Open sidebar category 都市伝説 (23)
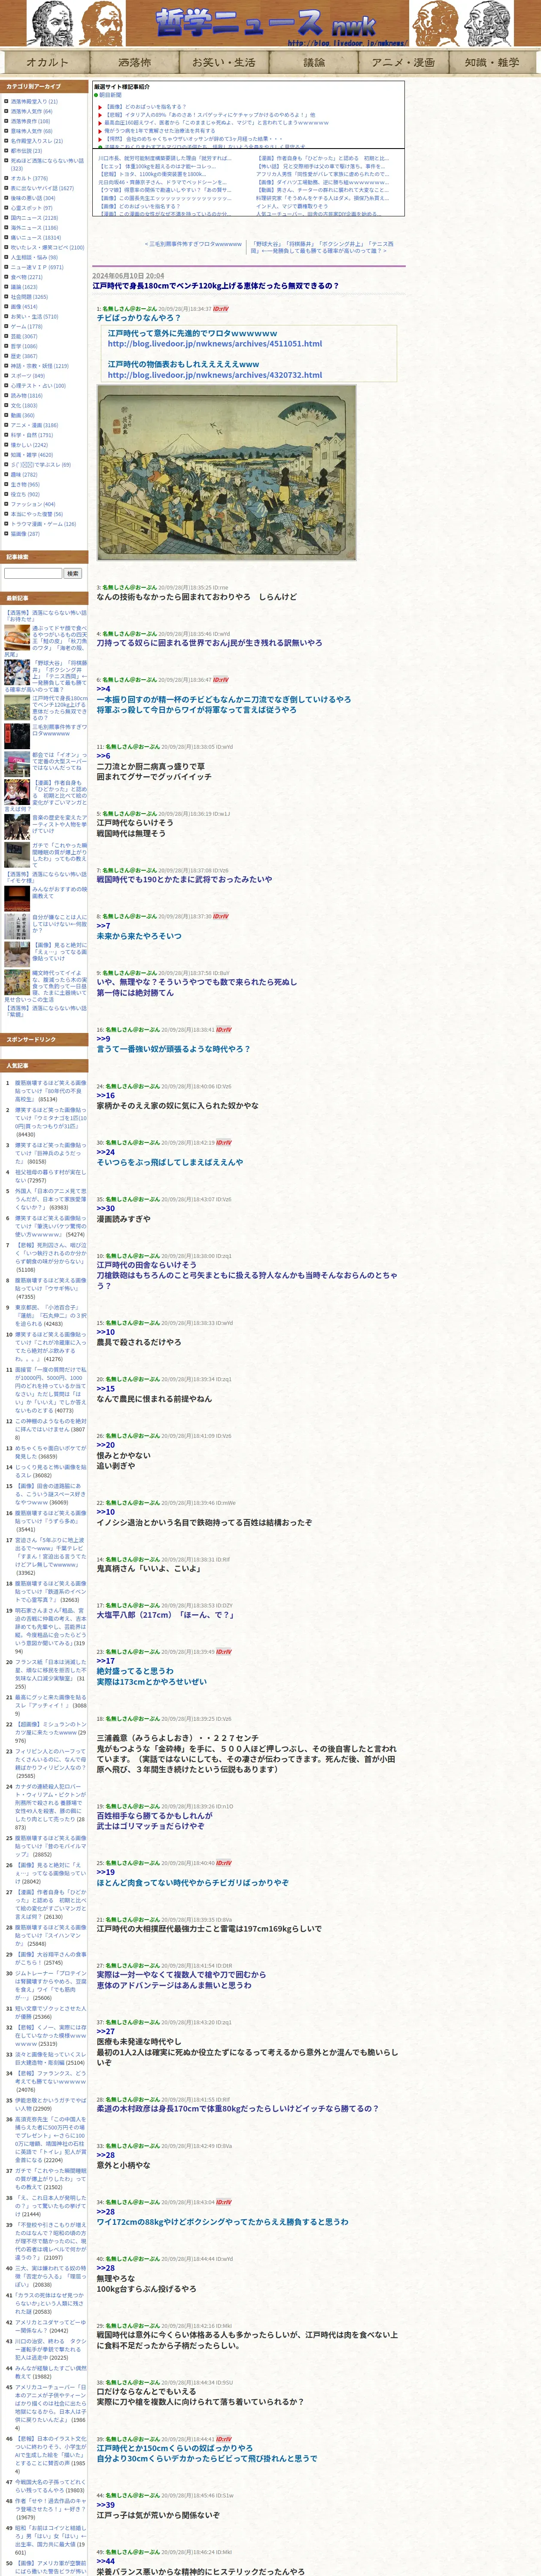Screen dimensions: 541x2576 [26, 151]
